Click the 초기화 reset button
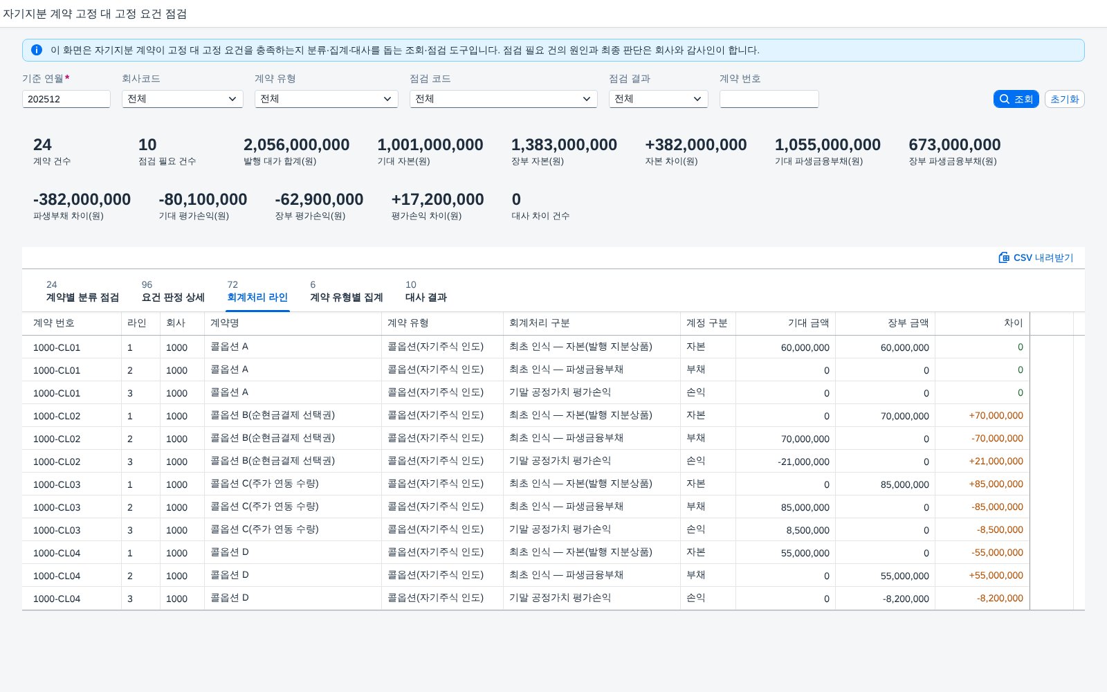Image resolution: width=1107 pixels, height=692 pixels. tap(1064, 99)
